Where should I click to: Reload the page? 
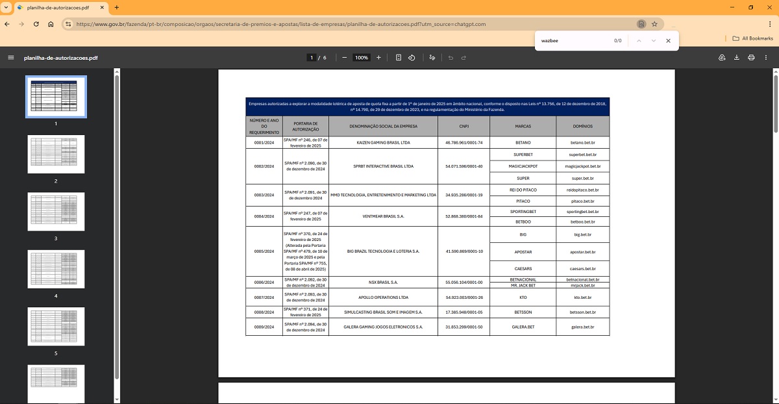(x=36, y=24)
